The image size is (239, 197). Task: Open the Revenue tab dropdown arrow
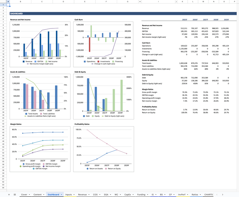point(89,195)
